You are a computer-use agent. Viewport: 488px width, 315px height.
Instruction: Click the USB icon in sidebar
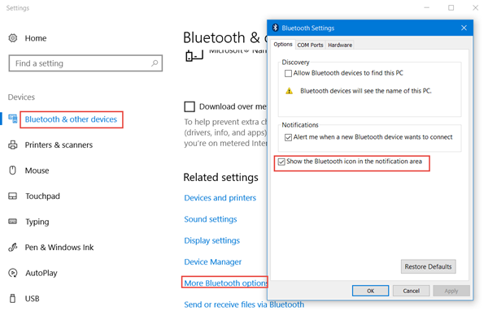coord(13,298)
